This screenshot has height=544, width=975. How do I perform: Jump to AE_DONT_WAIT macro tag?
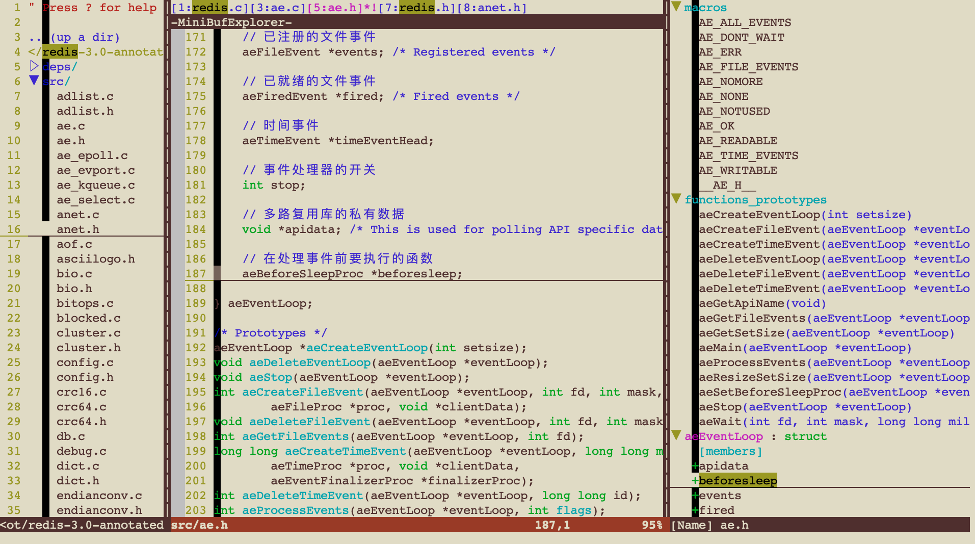pyautogui.click(x=742, y=37)
